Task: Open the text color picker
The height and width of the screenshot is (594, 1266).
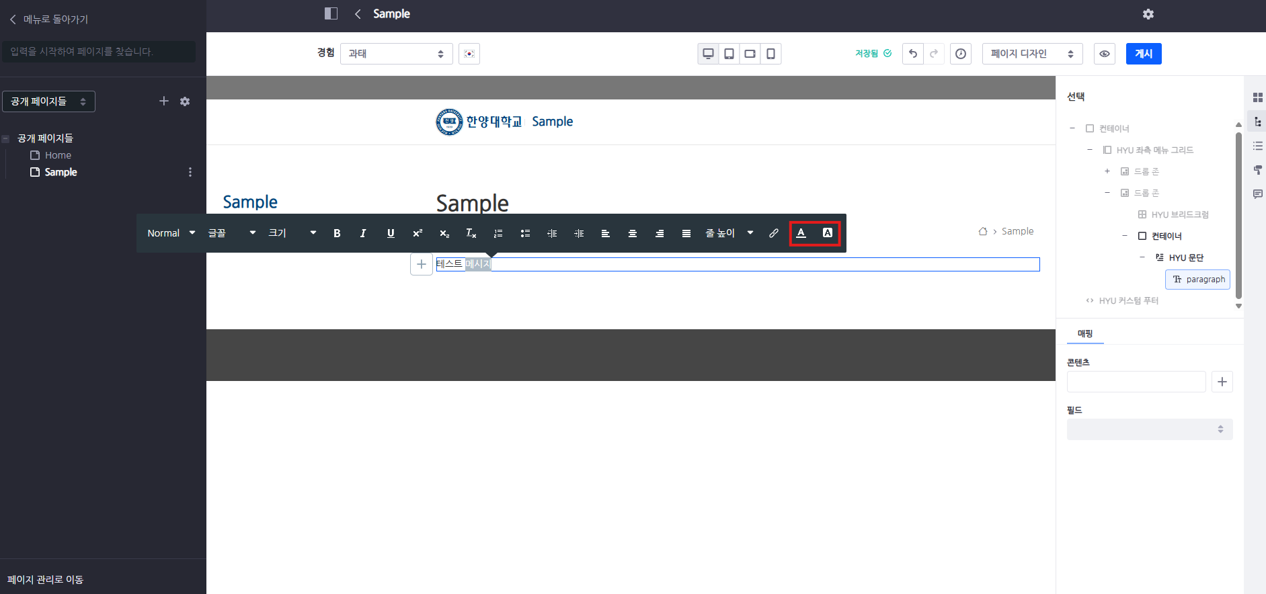Action: point(801,233)
